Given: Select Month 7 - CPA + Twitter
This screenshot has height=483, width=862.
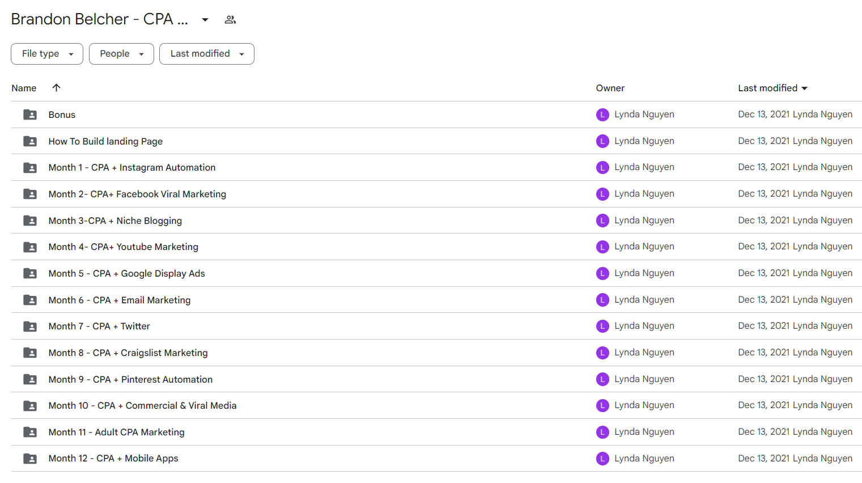Looking at the screenshot, I should [x=99, y=327].
